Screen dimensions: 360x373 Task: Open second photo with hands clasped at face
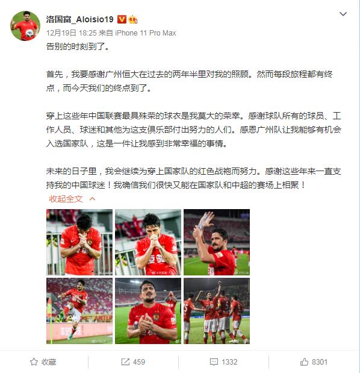148,242
